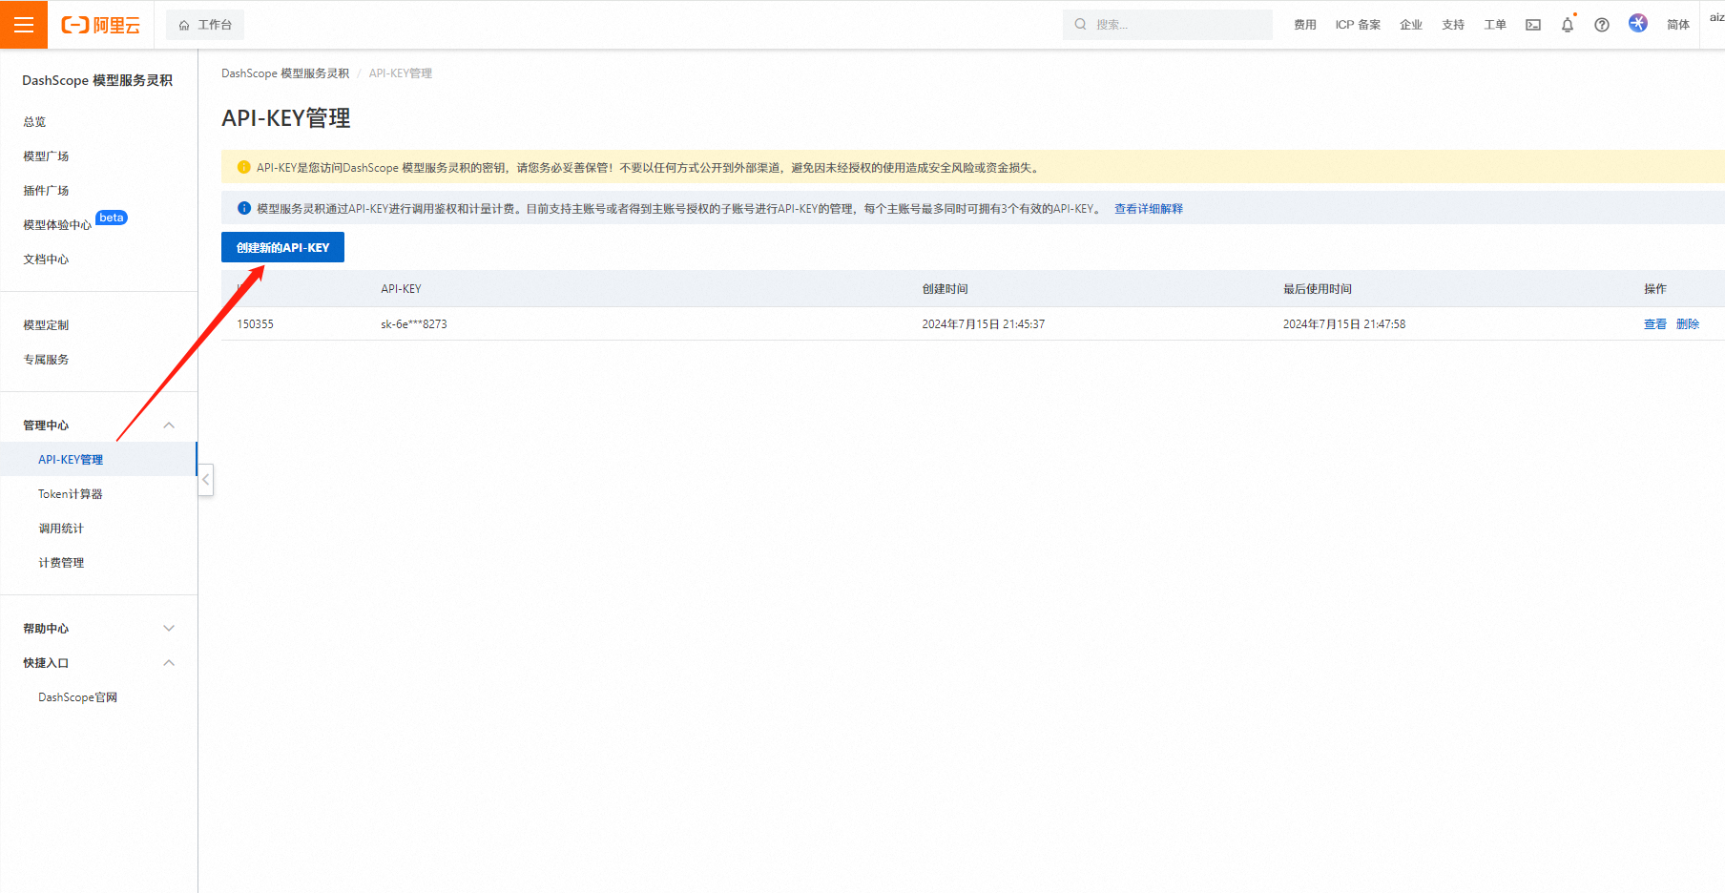This screenshot has height=893, width=1725.
Task: Open the orange hamburger menu
Action: pyautogui.click(x=24, y=25)
